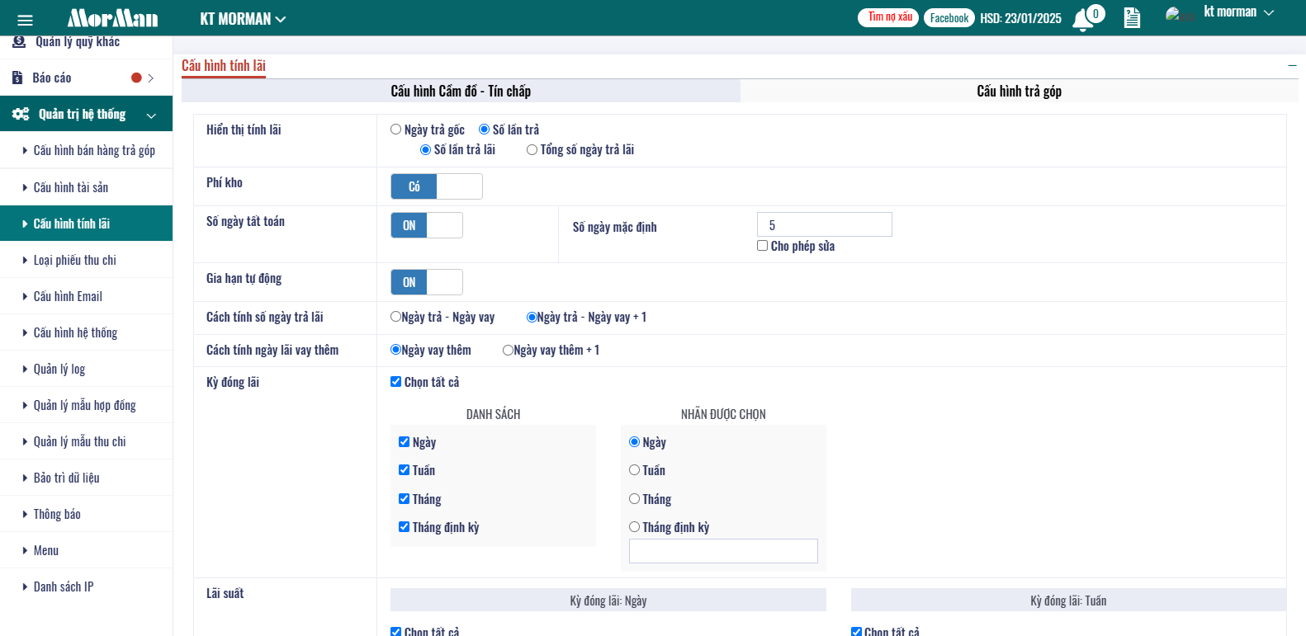The height and width of the screenshot is (636, 1306).
Task: Expand Báo cáo chevron arrow
Action: pyautogui.click(x=151, y=78)
